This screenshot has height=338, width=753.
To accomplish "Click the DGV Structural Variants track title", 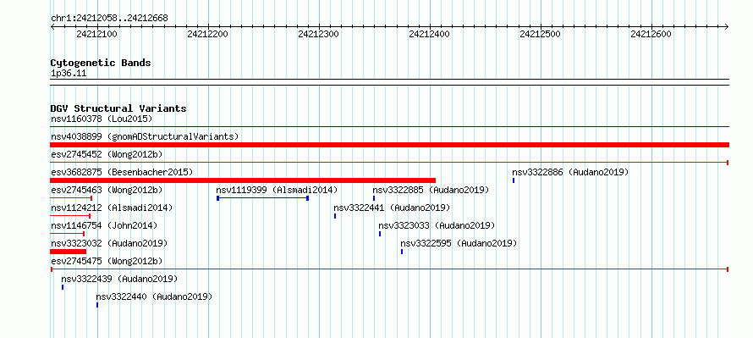I will [x=118, y=108].
